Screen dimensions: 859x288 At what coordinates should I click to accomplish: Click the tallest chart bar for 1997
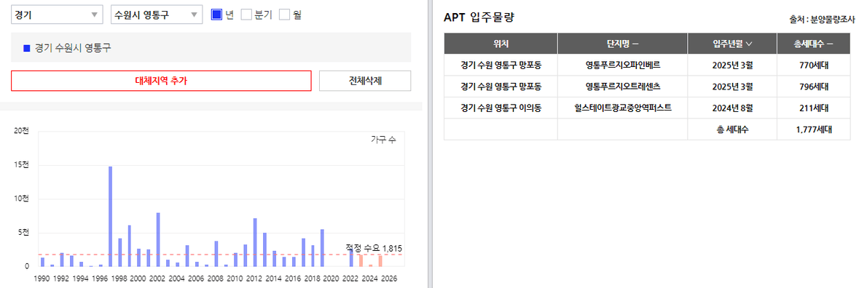click(110, 217)
